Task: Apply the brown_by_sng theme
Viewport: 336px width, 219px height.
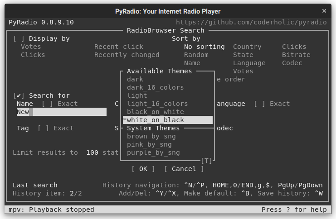Action: [x=151, y=136]
